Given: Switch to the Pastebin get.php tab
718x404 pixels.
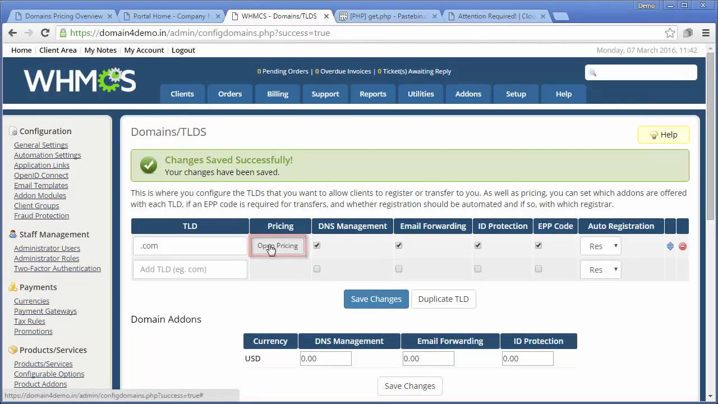Looking at the screenshot, I should (x=388, y=16).
